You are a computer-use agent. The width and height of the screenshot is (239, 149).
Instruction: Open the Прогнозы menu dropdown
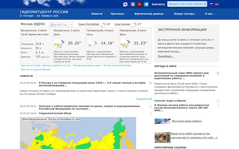118,14
